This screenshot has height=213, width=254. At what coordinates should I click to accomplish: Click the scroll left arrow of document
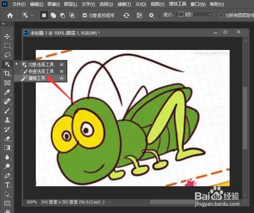tap(110, 202)
